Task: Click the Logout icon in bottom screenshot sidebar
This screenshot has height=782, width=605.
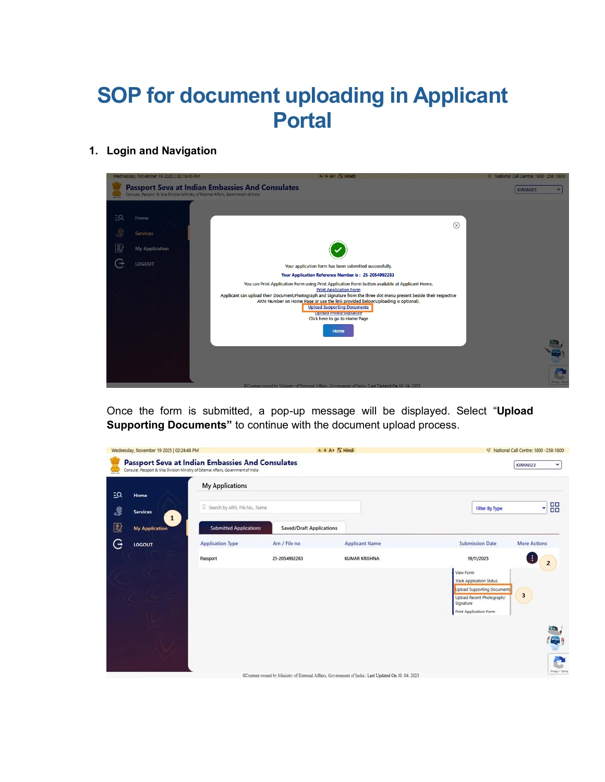Action: [x=118, y=544]
